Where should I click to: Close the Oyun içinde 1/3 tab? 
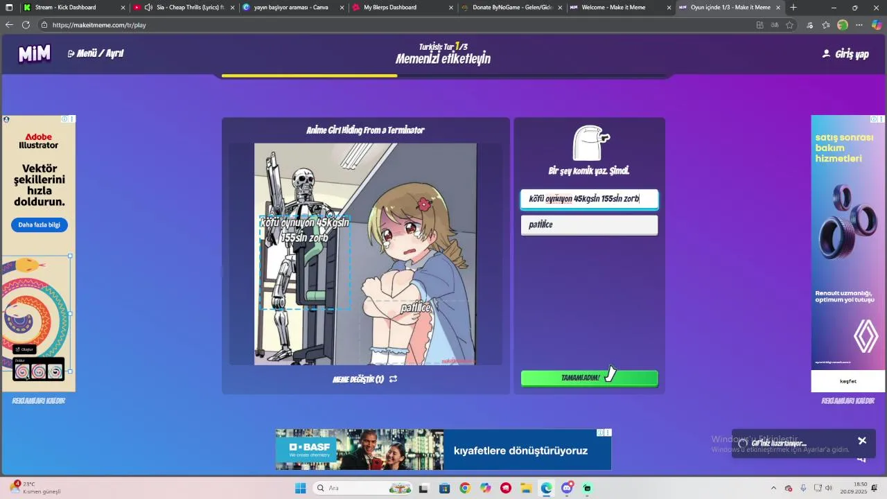coord(778,8)
